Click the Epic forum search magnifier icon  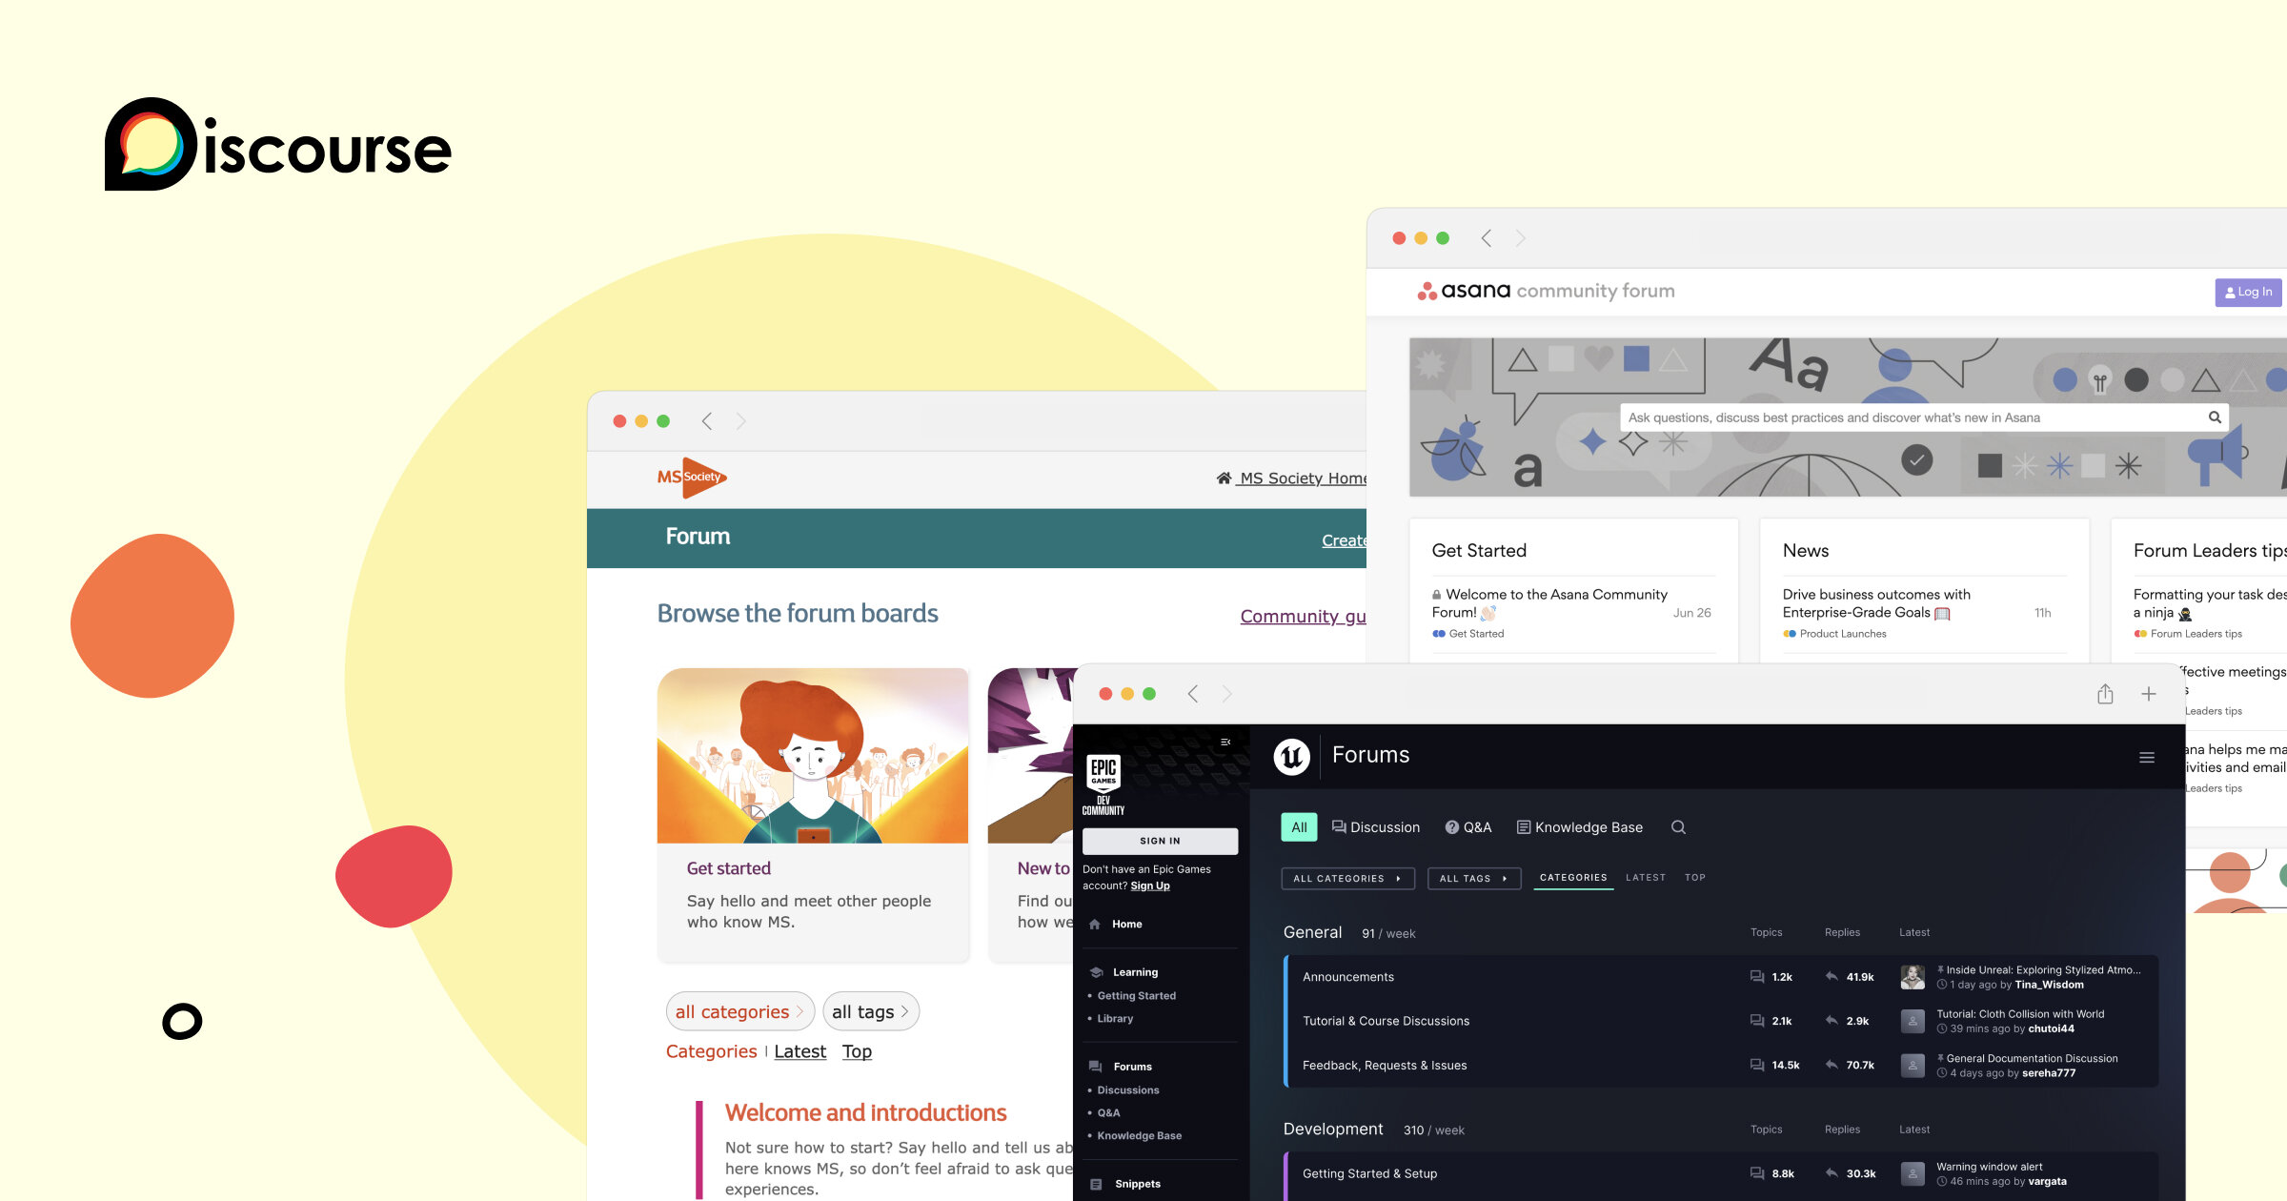[1678, 827]
